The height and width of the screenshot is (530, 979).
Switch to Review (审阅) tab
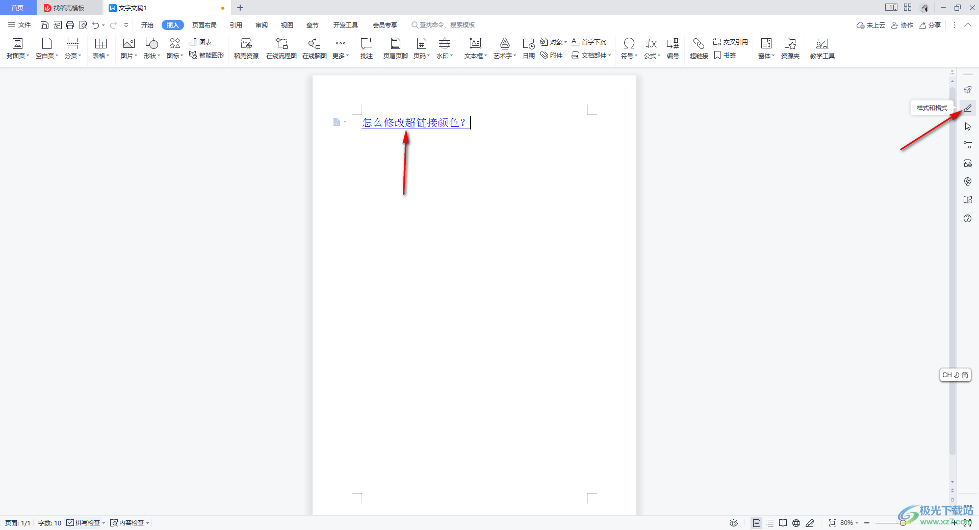coord(262,25)
